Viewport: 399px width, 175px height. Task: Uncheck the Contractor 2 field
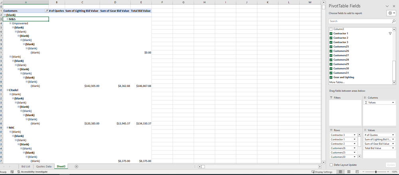point(331,38)
